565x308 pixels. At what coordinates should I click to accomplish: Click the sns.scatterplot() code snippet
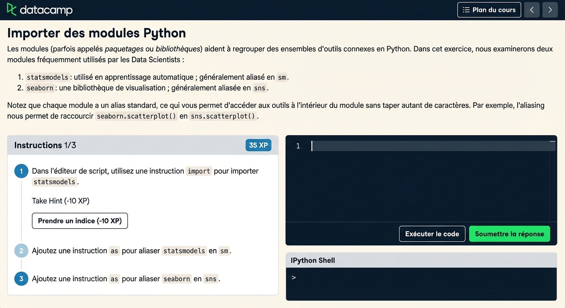223,116
